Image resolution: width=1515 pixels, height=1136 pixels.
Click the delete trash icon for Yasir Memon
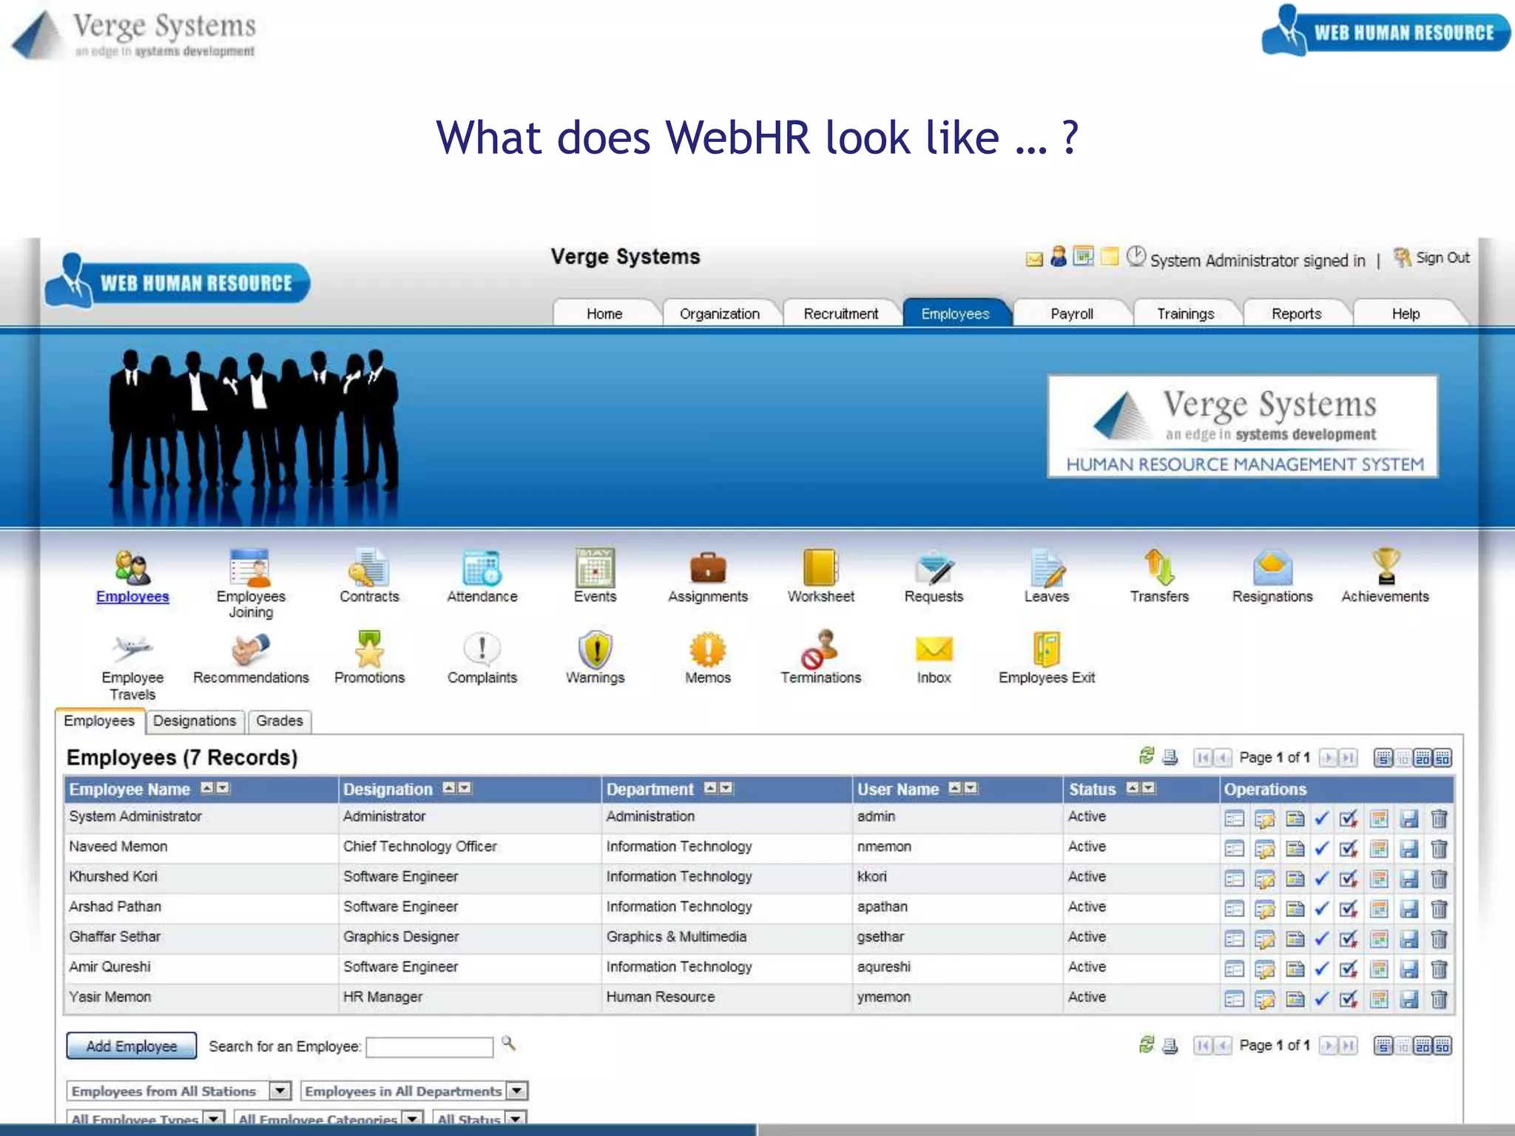(1439, 999)
